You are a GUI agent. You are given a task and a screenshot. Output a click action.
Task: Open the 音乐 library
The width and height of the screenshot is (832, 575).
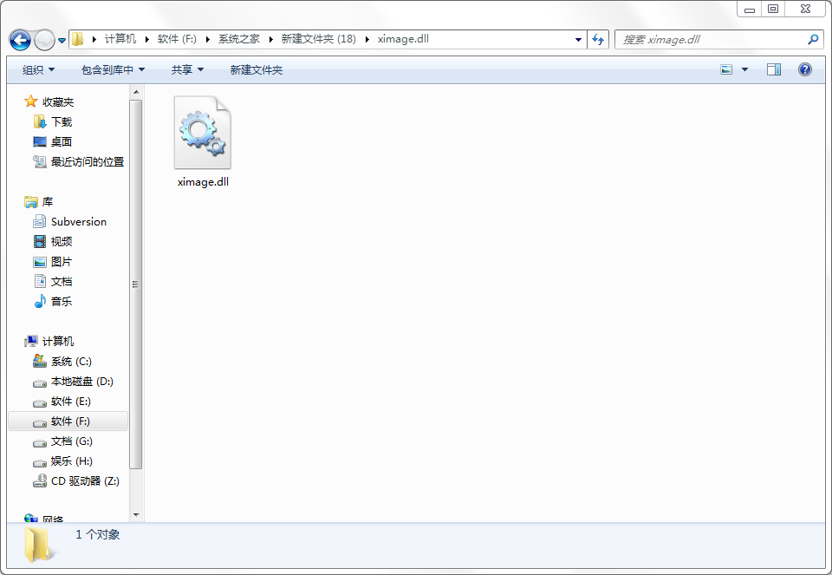point(62,302)
